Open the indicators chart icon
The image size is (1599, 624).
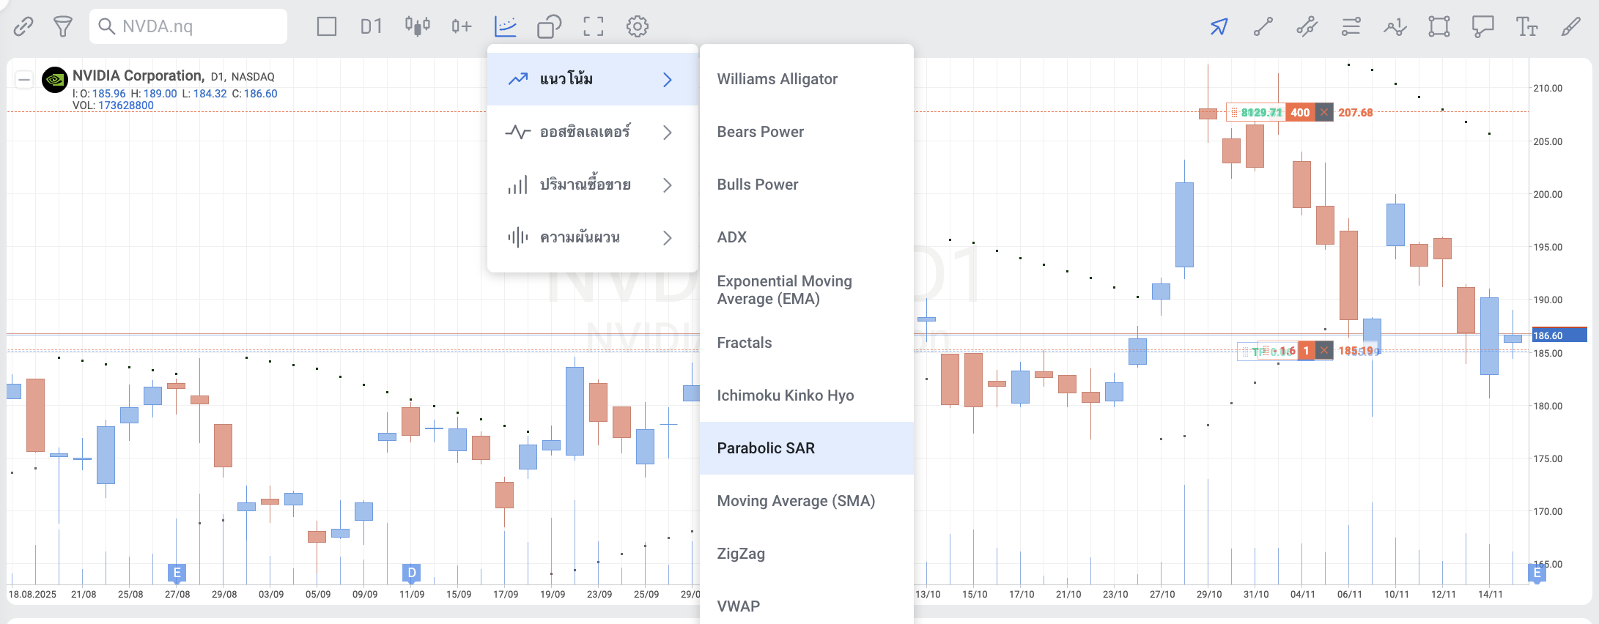pyautogui.click(x=506, y=27)
